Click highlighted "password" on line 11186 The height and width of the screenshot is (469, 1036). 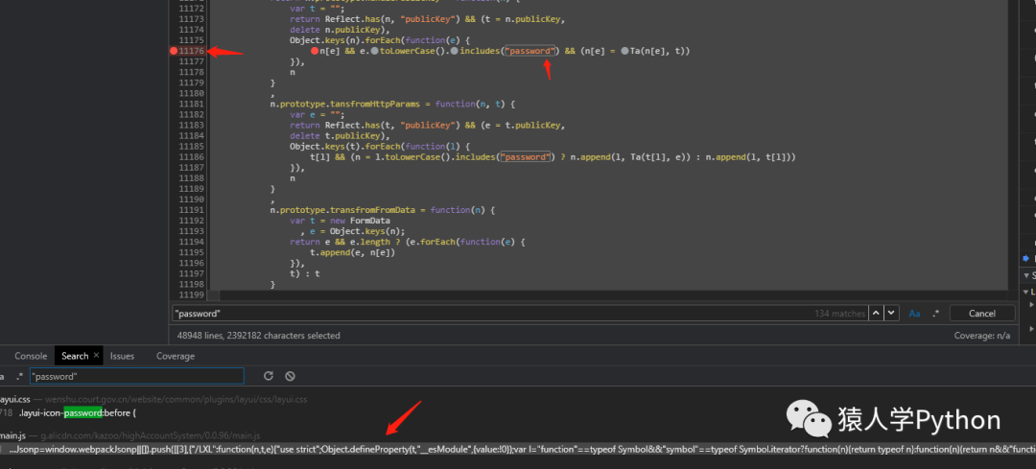click(x=526, y=156)
